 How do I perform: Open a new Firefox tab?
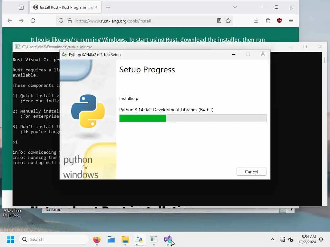click(x=108, y=7)
